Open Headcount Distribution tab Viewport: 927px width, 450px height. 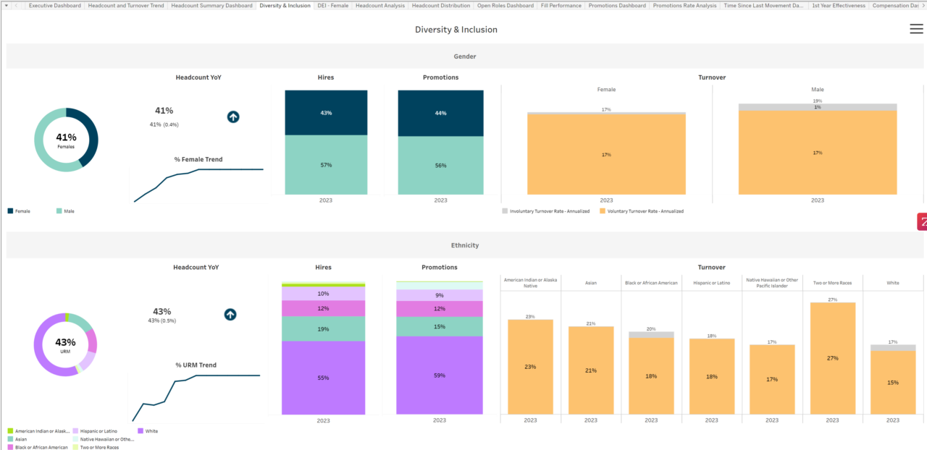click(x=441, y=5)
